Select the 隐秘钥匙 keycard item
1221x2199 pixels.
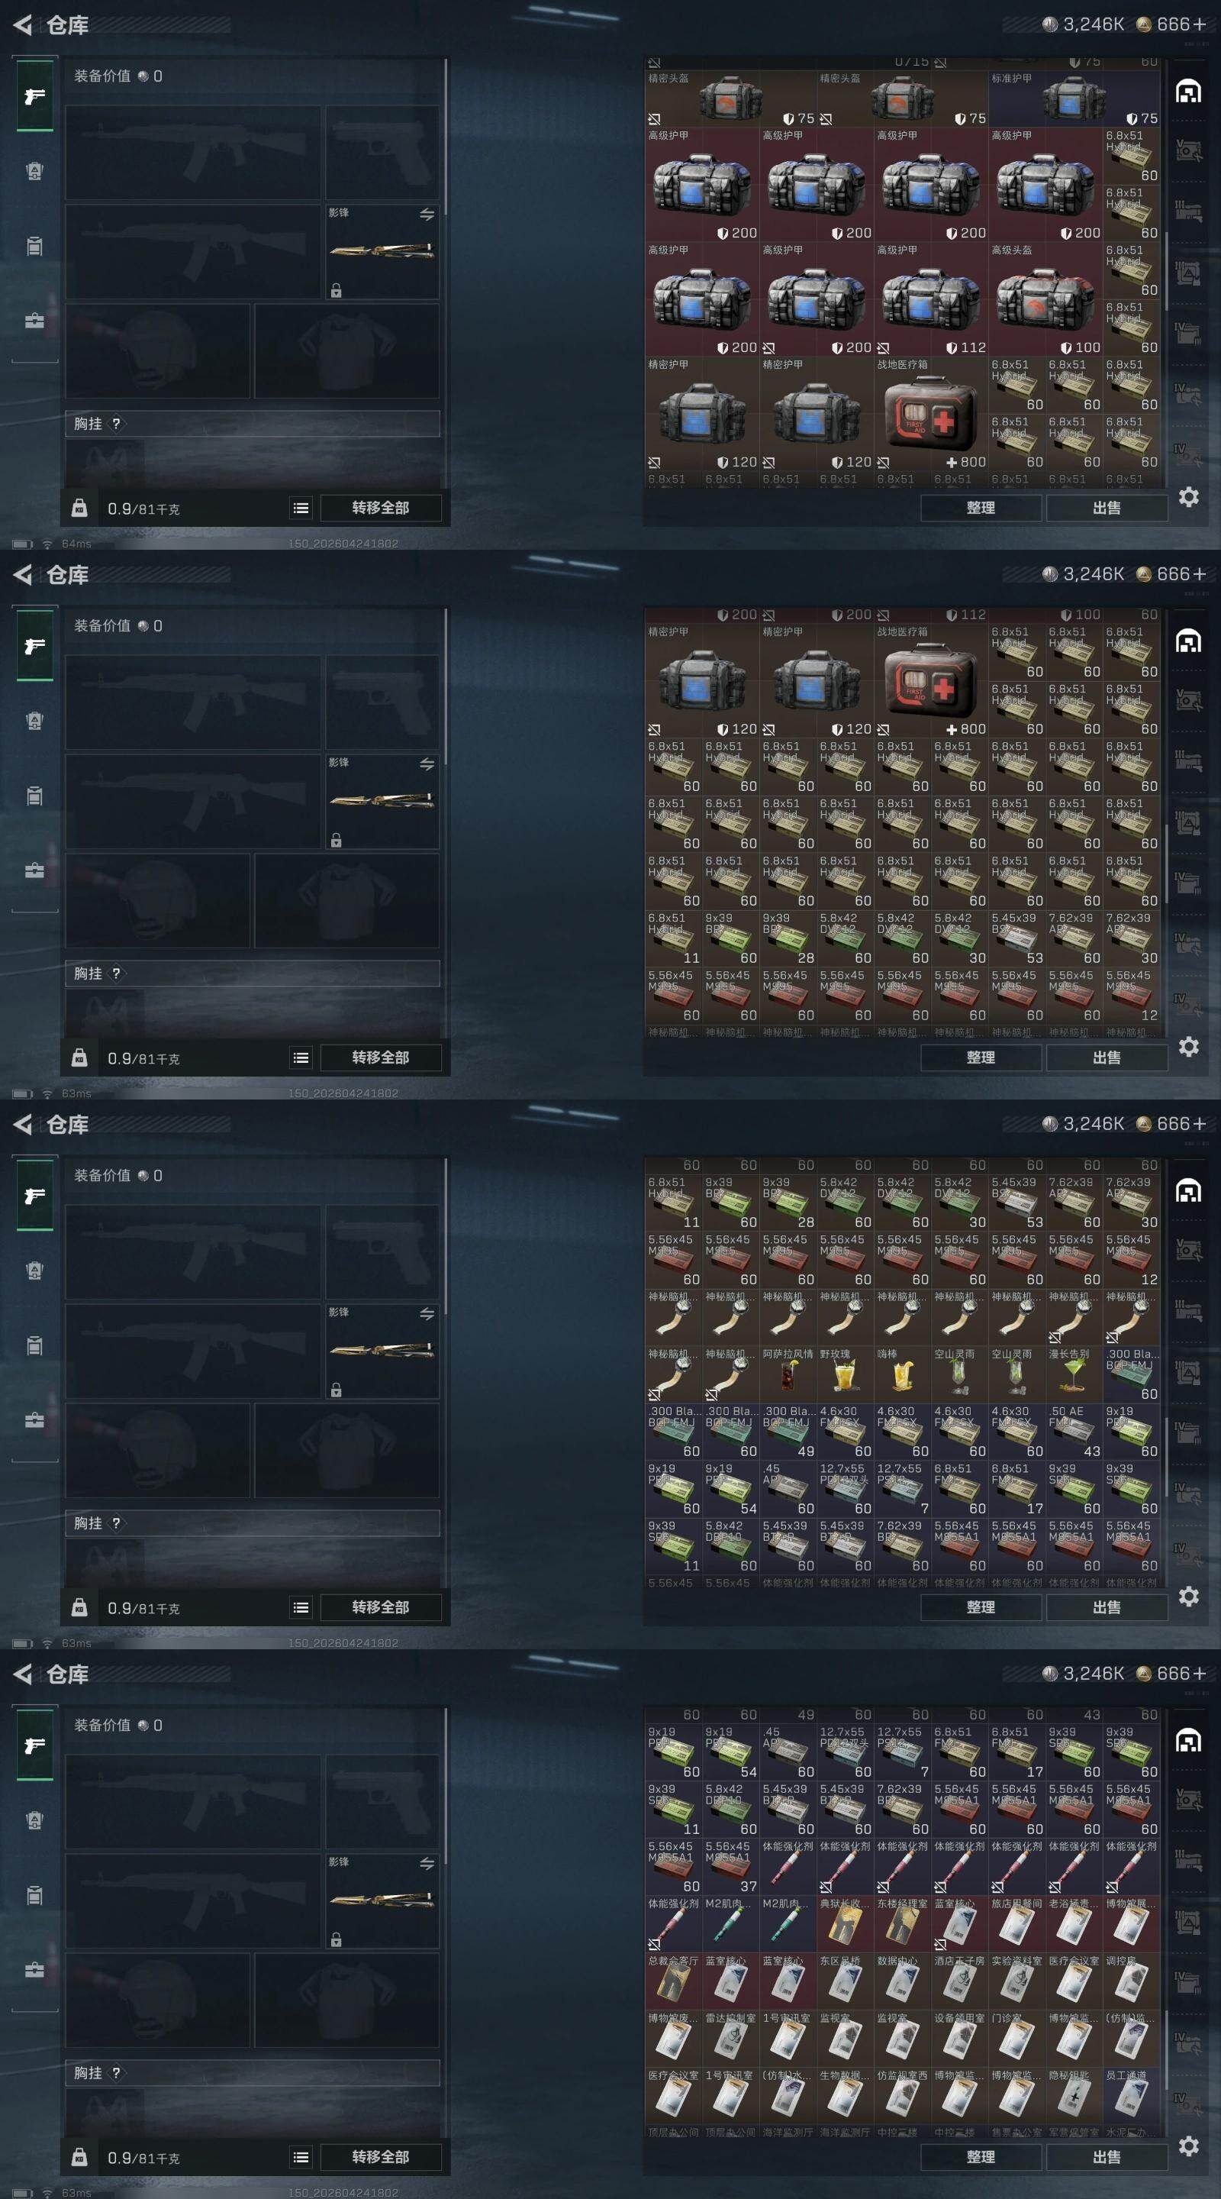[1074, 2097]
